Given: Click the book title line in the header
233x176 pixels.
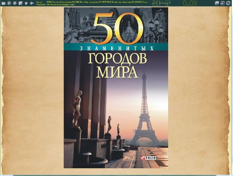Looking at the screenshot, I should click(x=56, y=4).
